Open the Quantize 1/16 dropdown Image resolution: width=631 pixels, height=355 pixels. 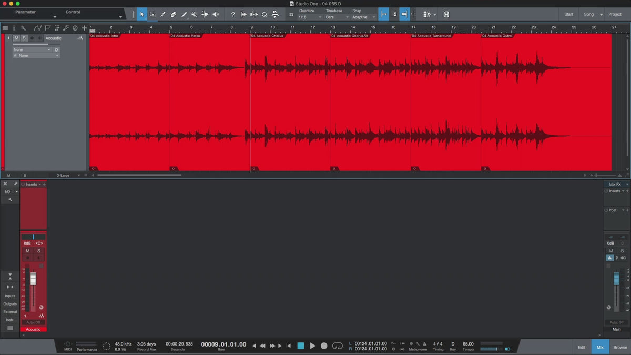[x=309, y=17]
